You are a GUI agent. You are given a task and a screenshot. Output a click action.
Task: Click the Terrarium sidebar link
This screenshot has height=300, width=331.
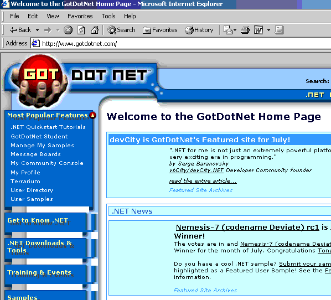point(25,182)
